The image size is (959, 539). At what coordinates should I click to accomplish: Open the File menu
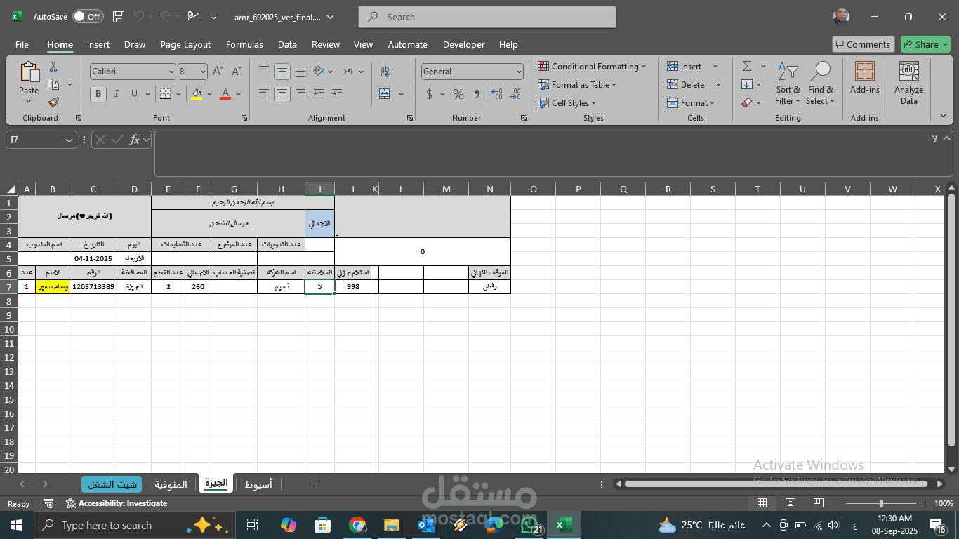22,44
